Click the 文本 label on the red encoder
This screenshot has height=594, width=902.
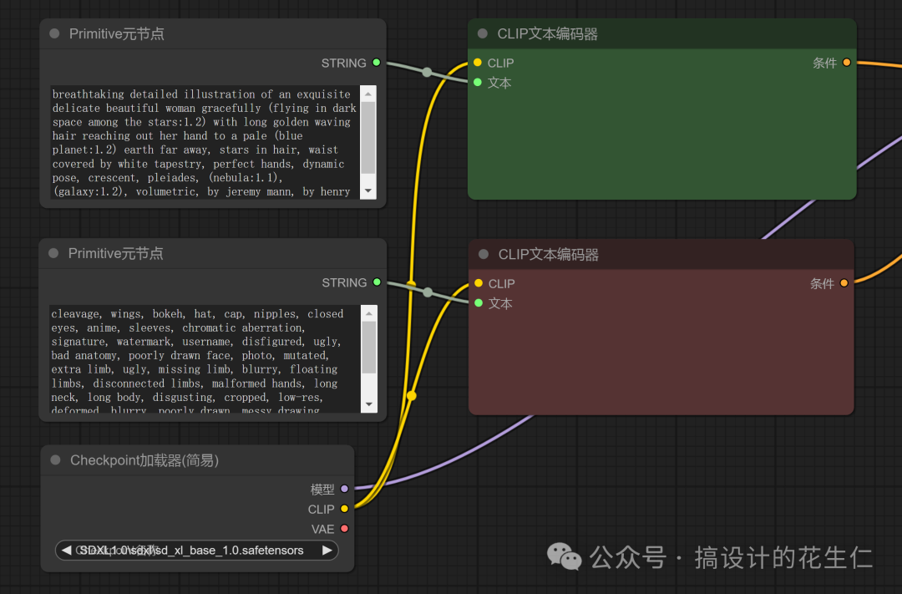[x=500, y=303]
